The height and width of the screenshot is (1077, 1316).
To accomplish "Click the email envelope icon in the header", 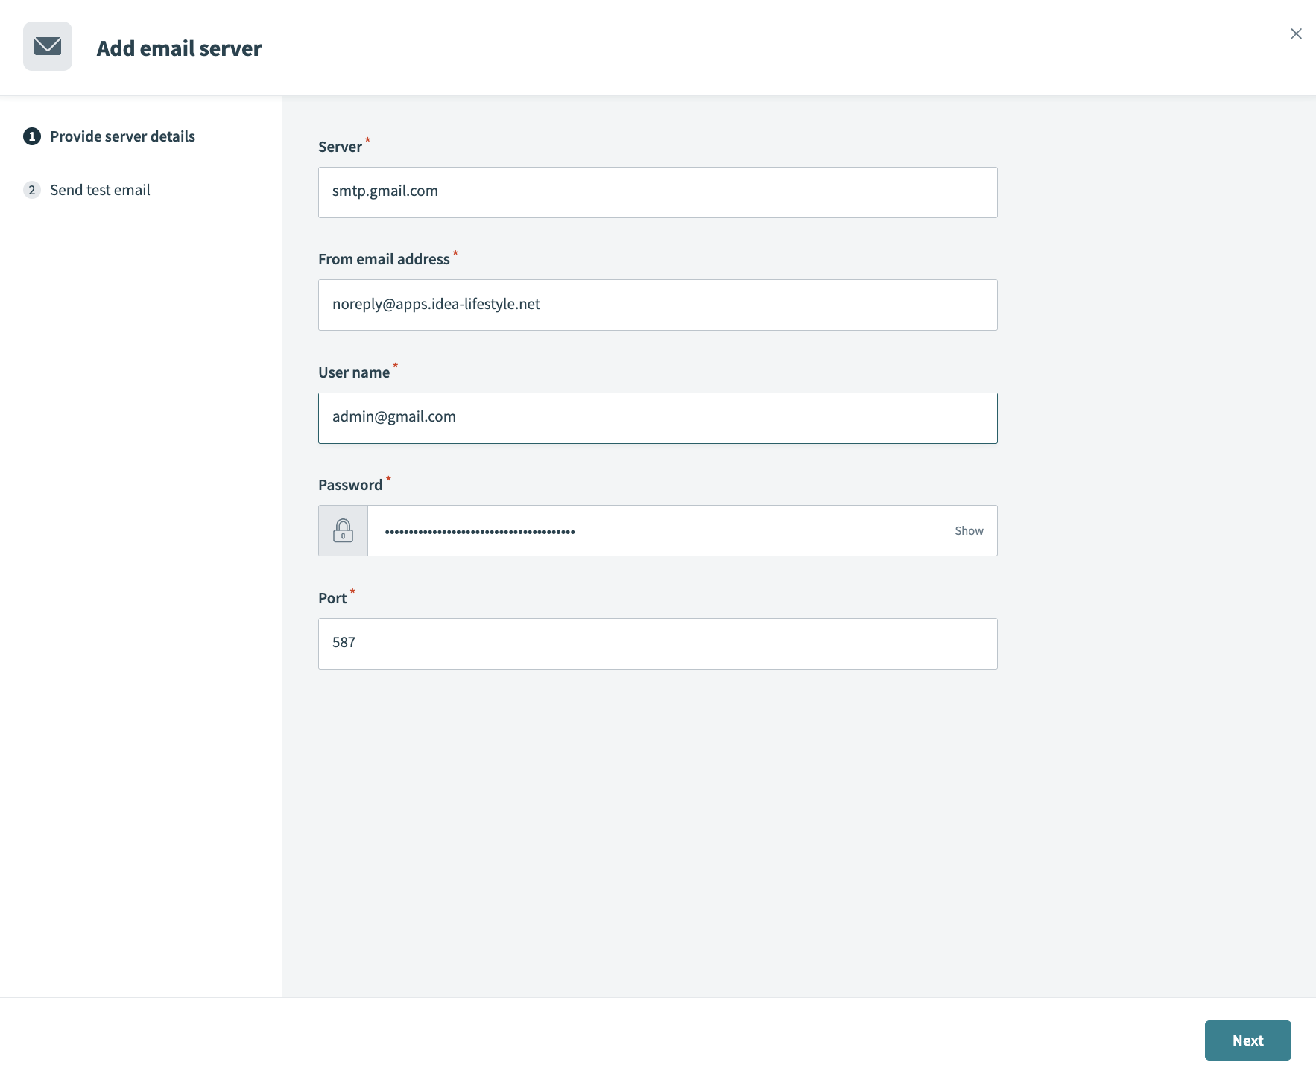I will point(48,46).
